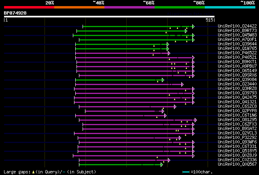
Task: Click the purple arrowhead ending the O23440 alignment
Action: (183, 85)
